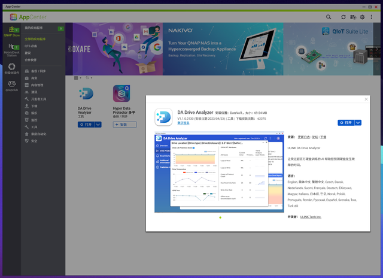Open the QIoT Suite Lite banner

[x=329, y=49]
